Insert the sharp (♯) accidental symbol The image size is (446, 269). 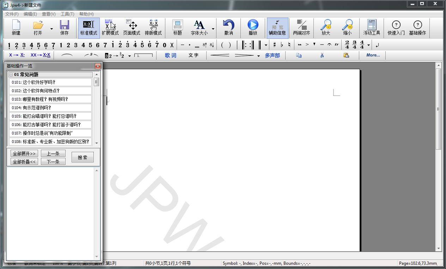pos(274,45)
